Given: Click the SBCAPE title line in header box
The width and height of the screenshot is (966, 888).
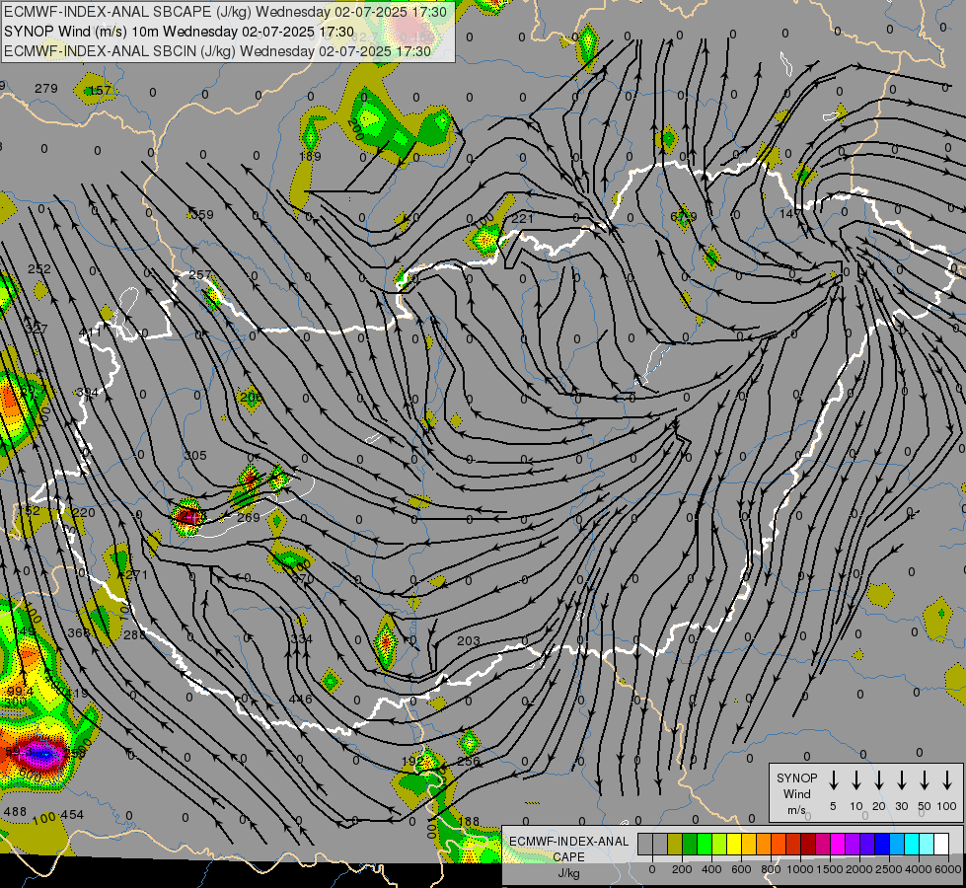Looking at the screenshot, I should (x=226, y=12).
